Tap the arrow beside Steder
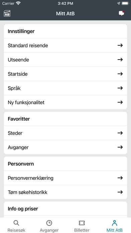This screenshot has height=233, width=131. [x=120, y=133]
